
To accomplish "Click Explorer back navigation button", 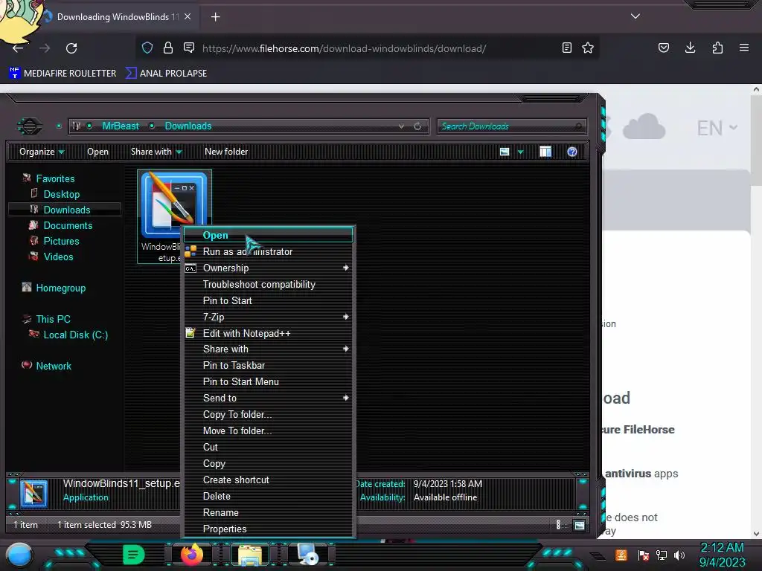I will [30, 126].
